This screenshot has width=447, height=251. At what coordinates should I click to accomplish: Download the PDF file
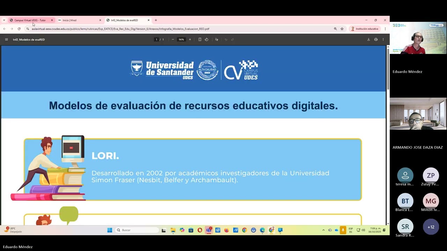point(368,39)
